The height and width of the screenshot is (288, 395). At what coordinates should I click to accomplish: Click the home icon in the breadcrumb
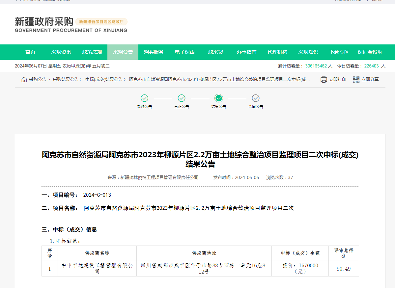[x=24, y=80]
